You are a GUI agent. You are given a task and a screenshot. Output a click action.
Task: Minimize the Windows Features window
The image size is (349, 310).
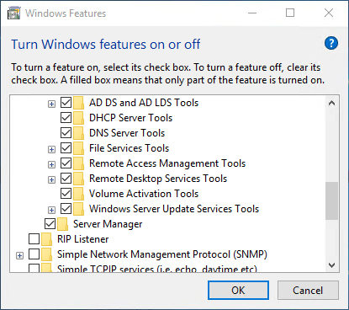point(252,13)
